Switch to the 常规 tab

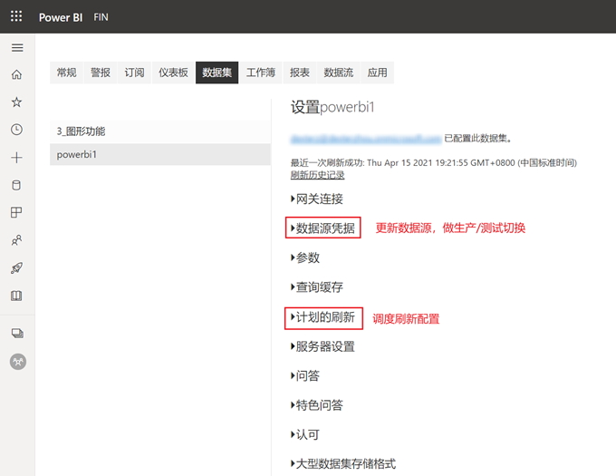pos(66,73)
